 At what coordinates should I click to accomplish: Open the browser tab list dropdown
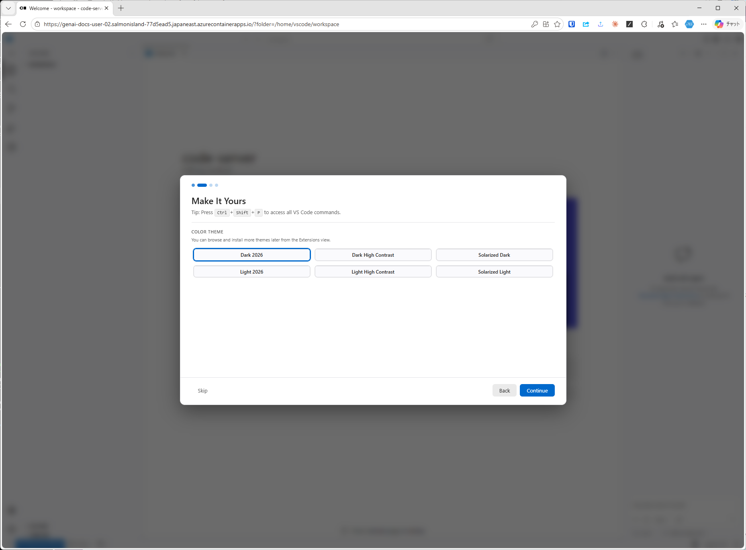click(x=8, y=8)
